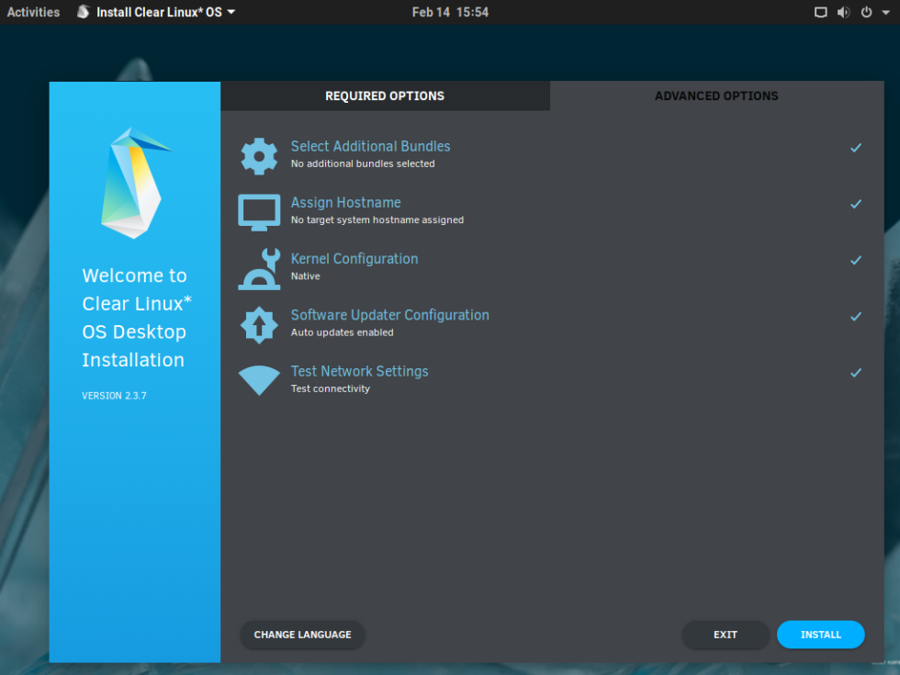Click the wifi icon for Test Network Settings
900x675 pixels.
tap(259, 380)
